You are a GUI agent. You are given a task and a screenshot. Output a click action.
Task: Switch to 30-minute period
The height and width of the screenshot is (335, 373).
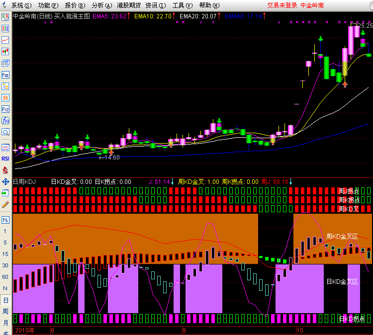5,265
